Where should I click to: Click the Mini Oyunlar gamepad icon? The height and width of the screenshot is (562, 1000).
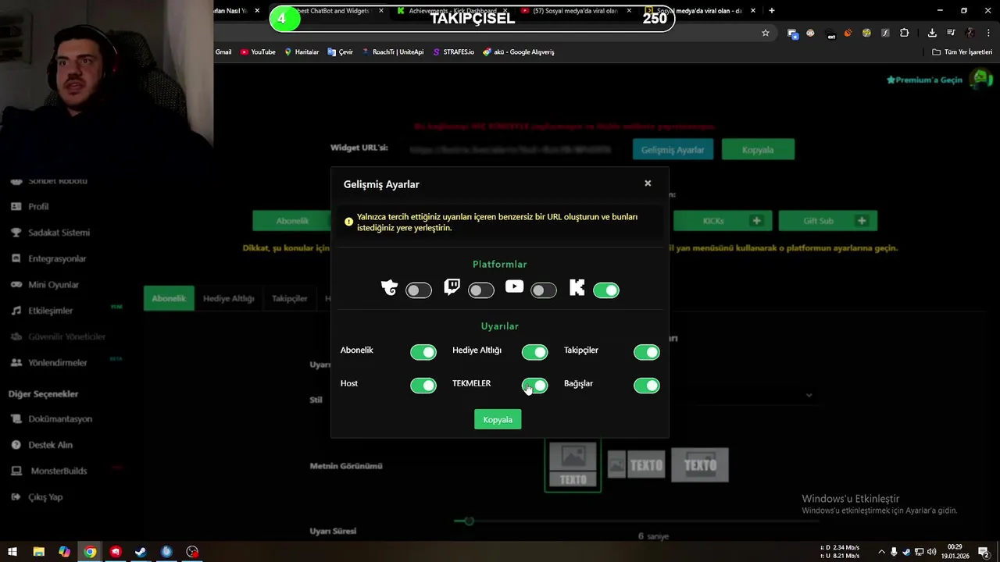[16, 285]
